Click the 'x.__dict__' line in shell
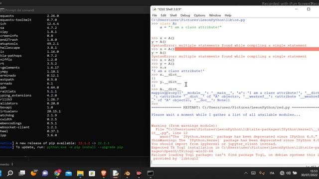 coord(166,75)
